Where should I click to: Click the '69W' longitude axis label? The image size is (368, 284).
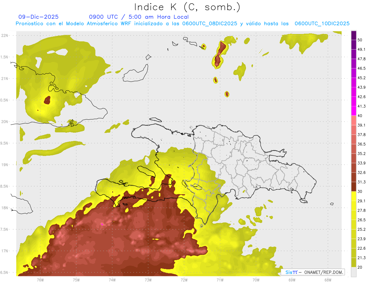292,280
